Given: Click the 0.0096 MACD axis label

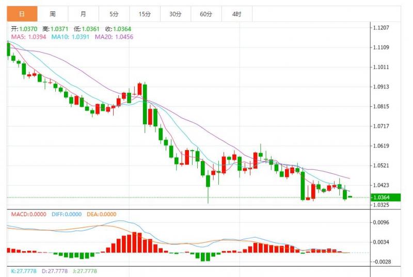Looking at the screenshot, I should click(381, 222).
